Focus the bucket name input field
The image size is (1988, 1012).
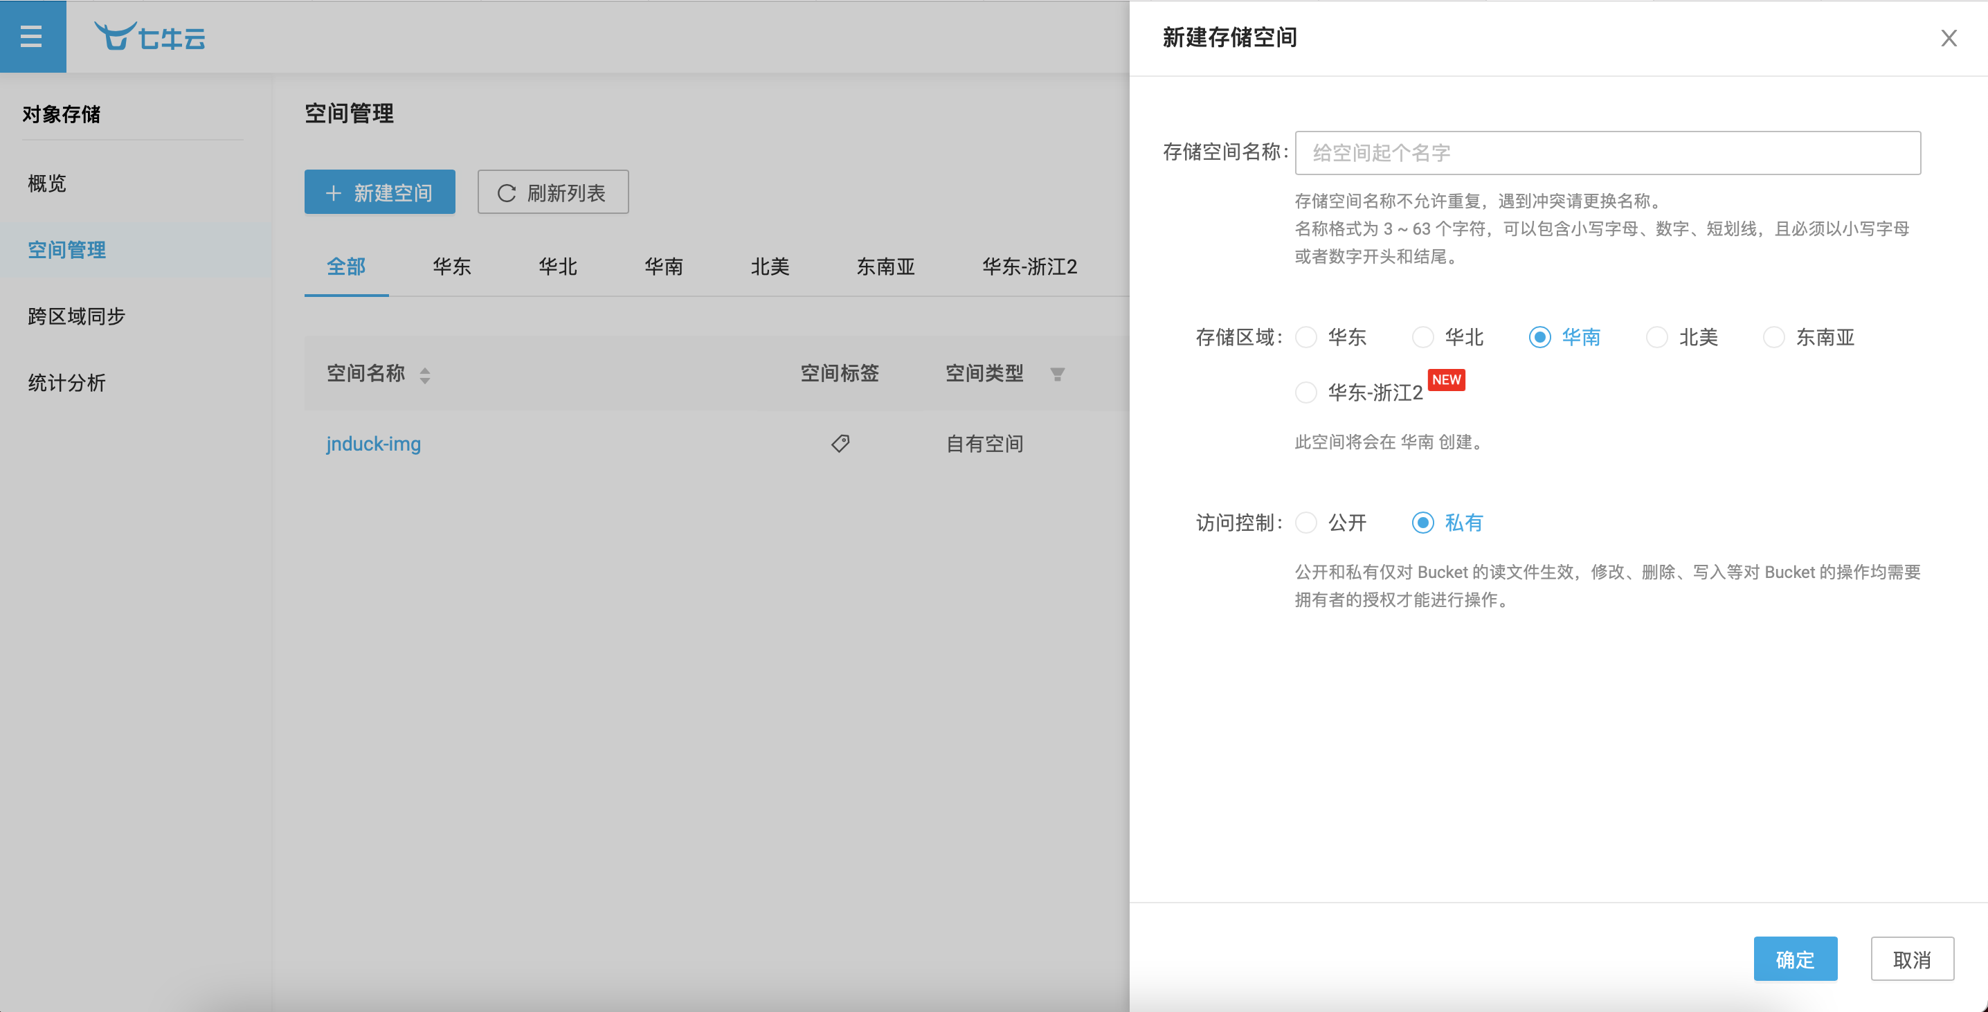(x=1607, y=153)
